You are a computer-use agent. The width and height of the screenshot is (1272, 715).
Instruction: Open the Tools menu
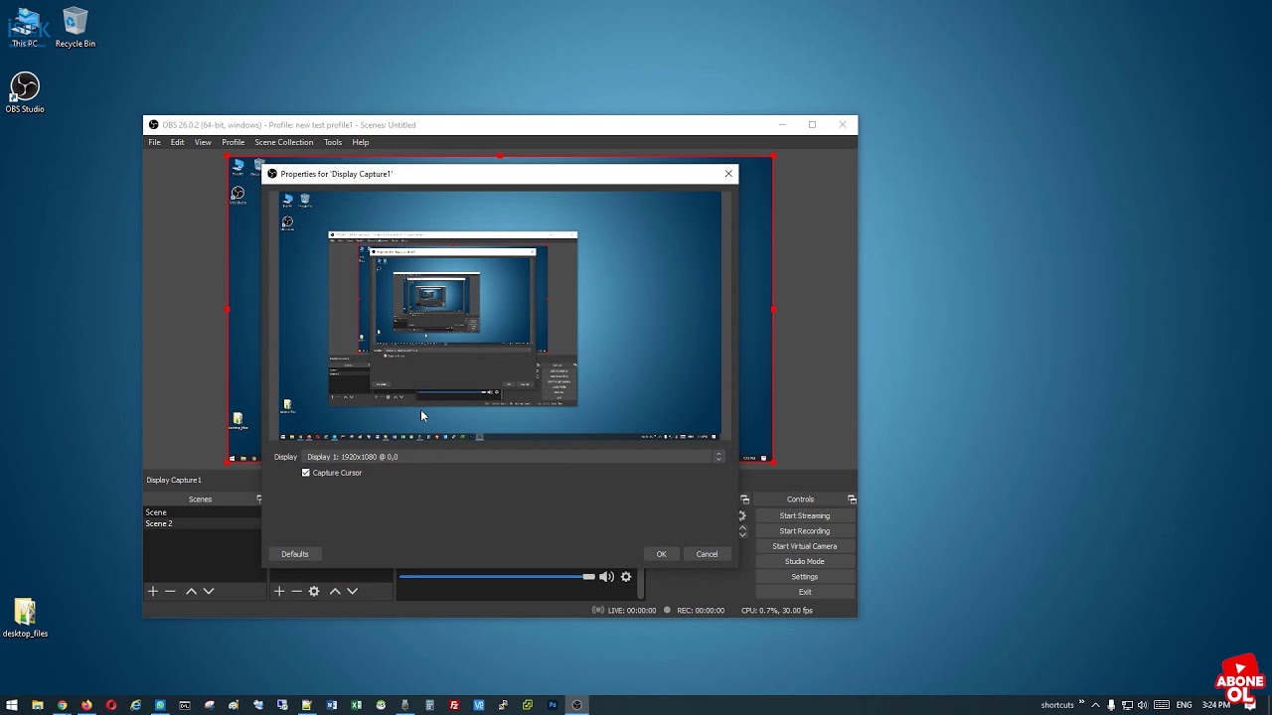[x=333, y=142]
